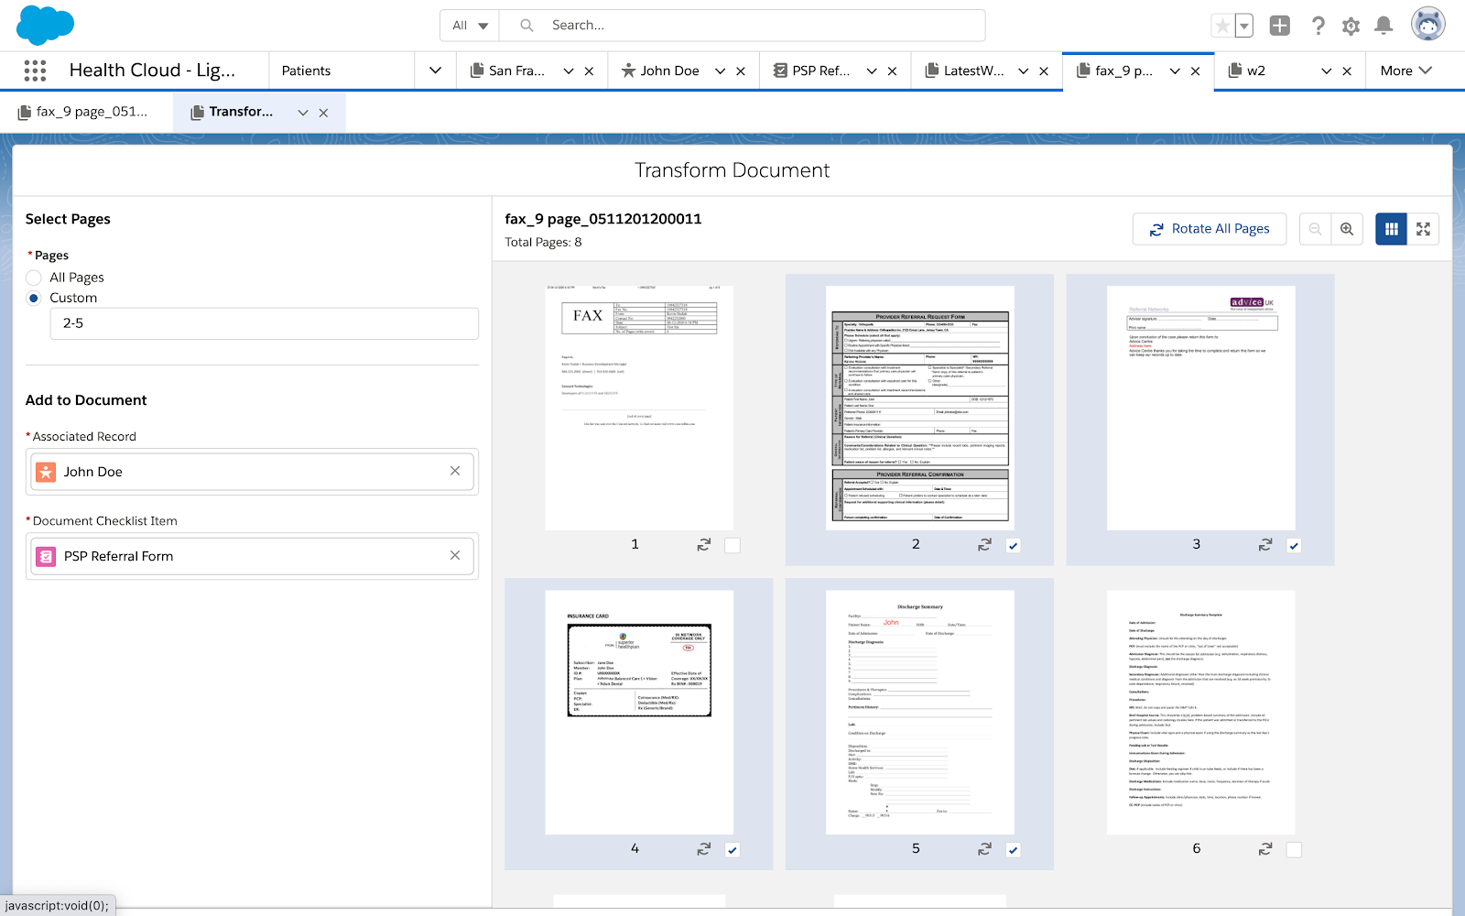Open the App Launcher grid icon
The image size is (1465, 916).
pyautogui.click(x=35, y=71)
